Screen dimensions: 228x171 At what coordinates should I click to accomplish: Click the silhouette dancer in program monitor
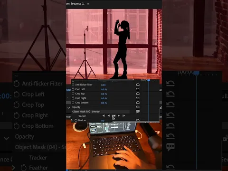tap(122, 49)
